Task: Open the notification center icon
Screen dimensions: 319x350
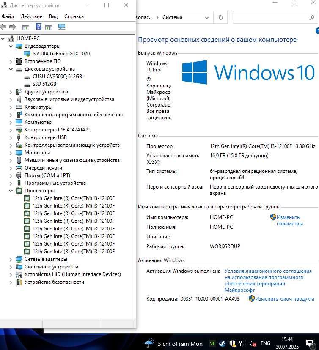Action: click(310, 344)
